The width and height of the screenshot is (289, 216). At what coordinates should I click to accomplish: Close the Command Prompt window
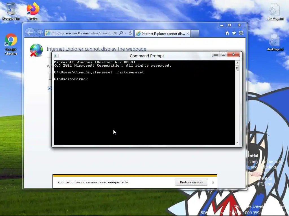click(x=233, y=54)
